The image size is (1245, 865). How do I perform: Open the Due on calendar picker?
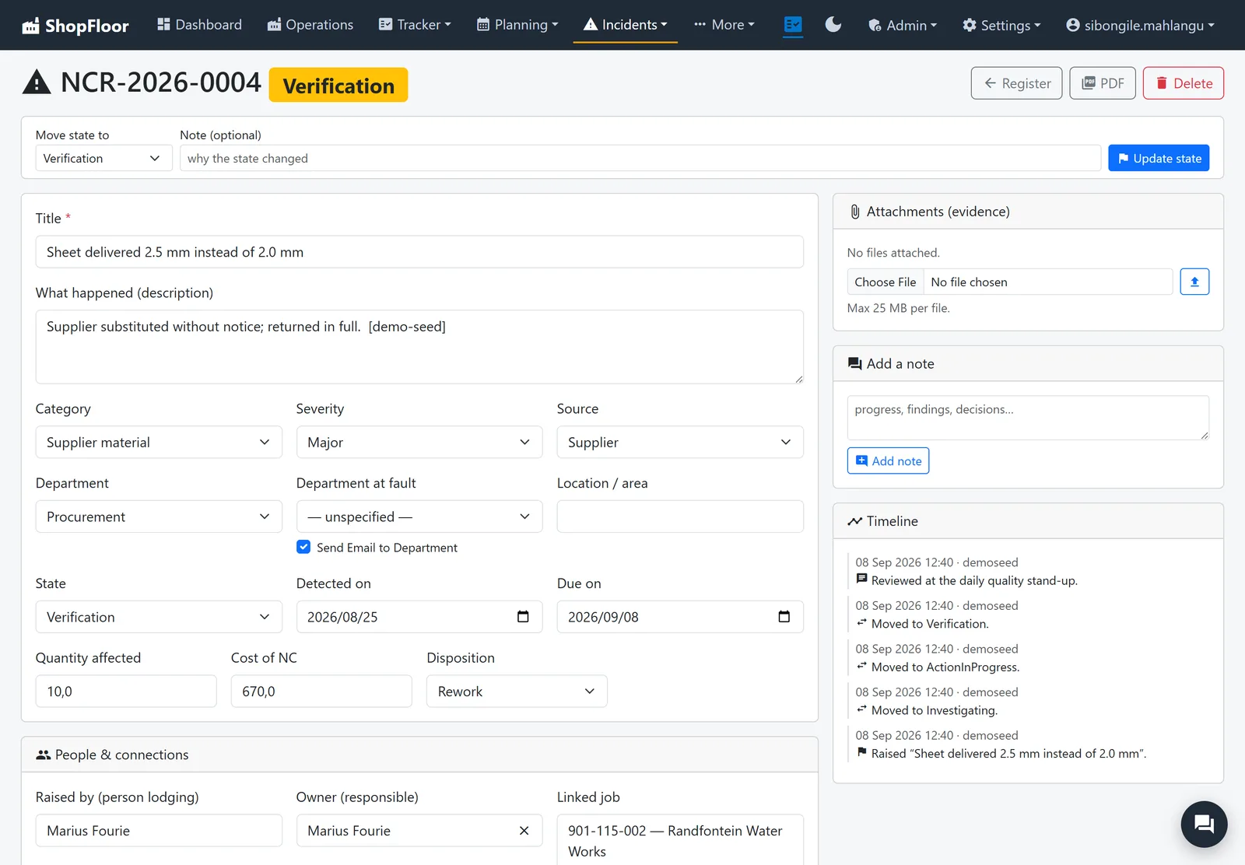784,617
